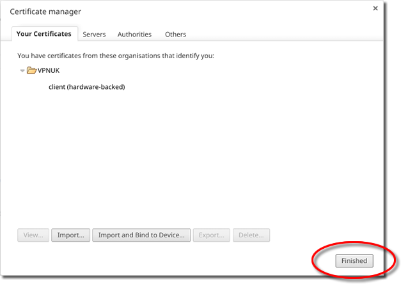The height and width of the screenshot is (284, 401).
Task: Click empty space left of Finished button
Action: pyautogui.click(x=192, y=261)
